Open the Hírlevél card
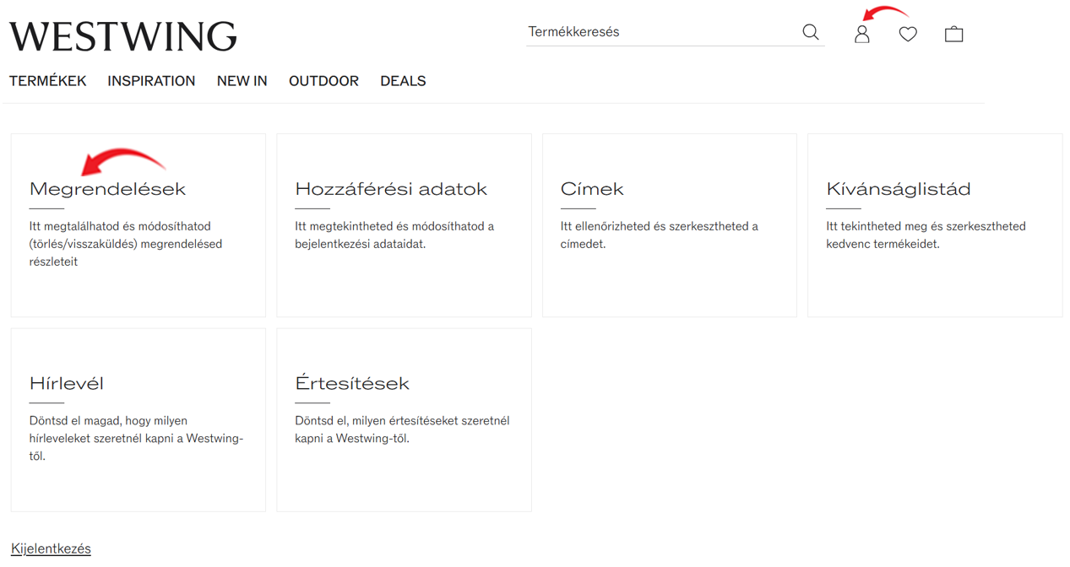The image size is (1070, 567). click(x=139, y=420)
